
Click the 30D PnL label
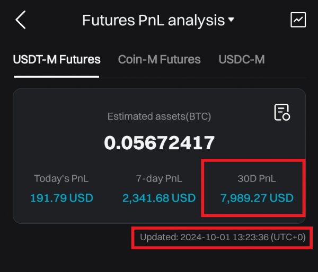(257, 178)
